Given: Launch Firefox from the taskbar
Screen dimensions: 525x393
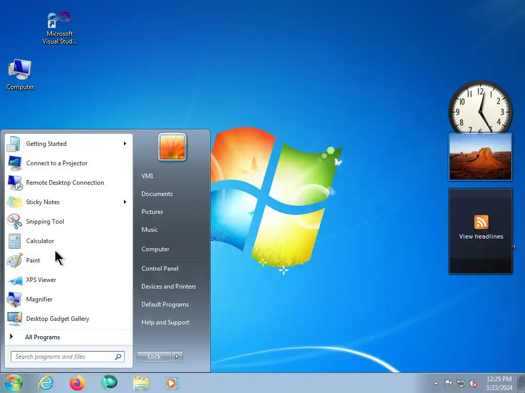Looking at the screenshot, I should point(77,383).
